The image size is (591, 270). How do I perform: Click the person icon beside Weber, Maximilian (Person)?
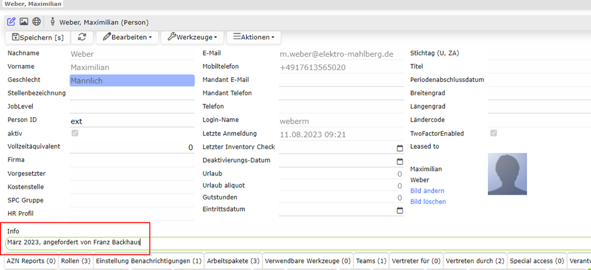[52, 22]
